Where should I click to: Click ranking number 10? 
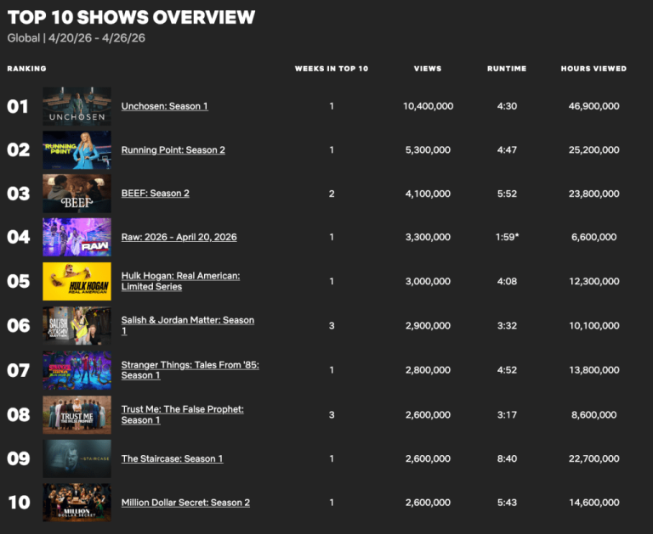[20, 503]
